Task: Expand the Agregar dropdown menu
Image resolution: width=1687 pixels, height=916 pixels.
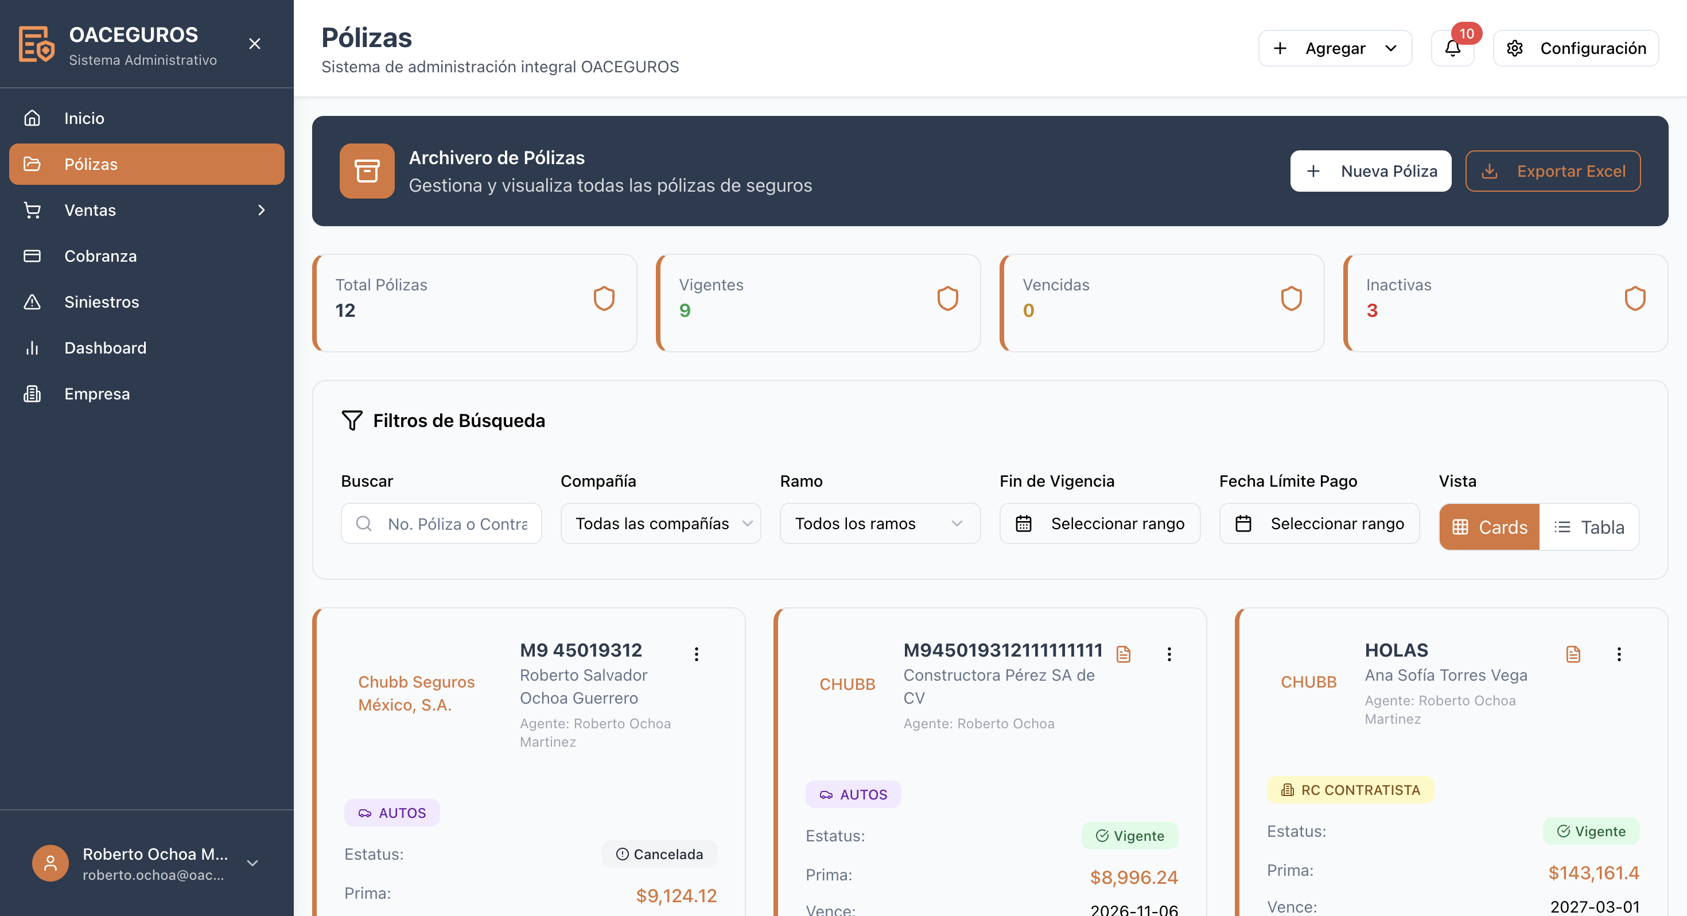Action: point(1335,48)
